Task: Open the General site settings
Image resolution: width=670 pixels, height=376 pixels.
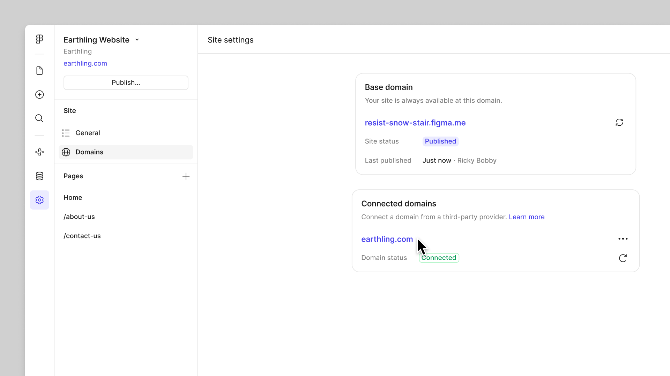Action: pyautogui.click(x=88, y=133)
